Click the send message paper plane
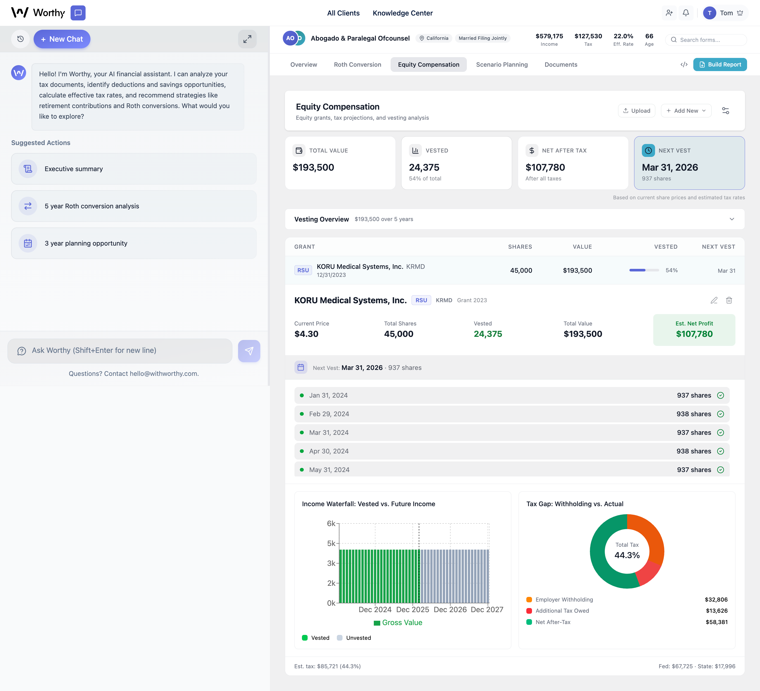 [x=249, y=351]
